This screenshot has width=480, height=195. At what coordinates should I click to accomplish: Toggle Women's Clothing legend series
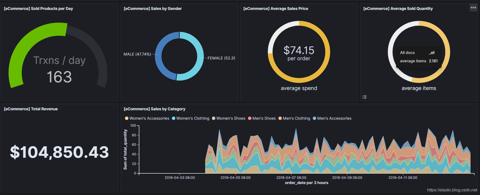191,118
